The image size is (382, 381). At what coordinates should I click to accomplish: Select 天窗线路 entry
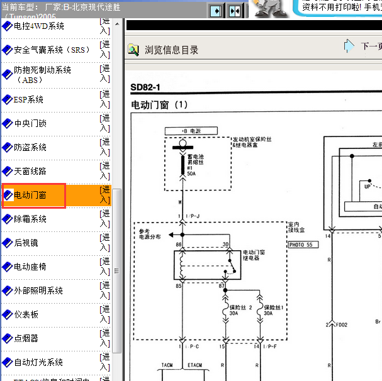coord(30,171)
